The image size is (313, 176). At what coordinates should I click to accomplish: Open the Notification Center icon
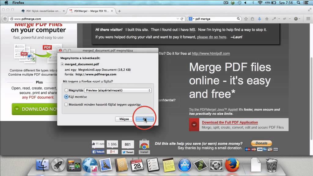(306, 2)
